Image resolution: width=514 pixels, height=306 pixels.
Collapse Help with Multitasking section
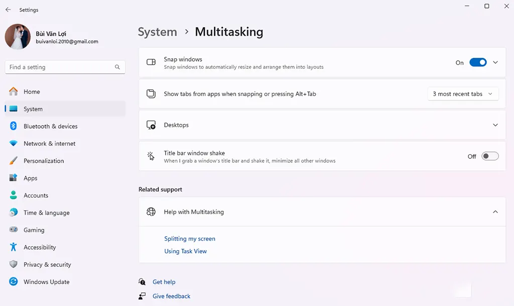(x=495, y=212)
